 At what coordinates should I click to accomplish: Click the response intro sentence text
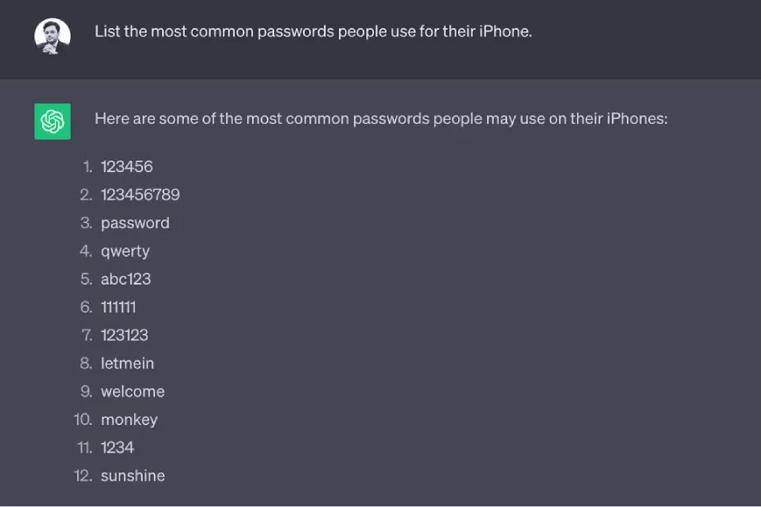[x=381, y=118]
